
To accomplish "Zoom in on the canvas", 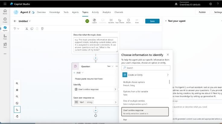I will [17, 83].
